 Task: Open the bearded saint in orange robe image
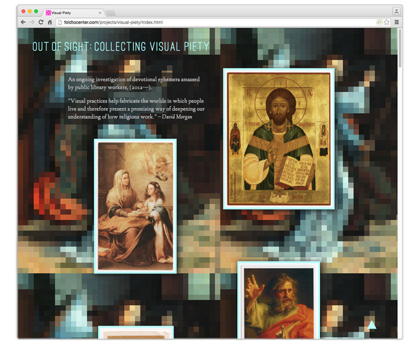tap(279, 300)
